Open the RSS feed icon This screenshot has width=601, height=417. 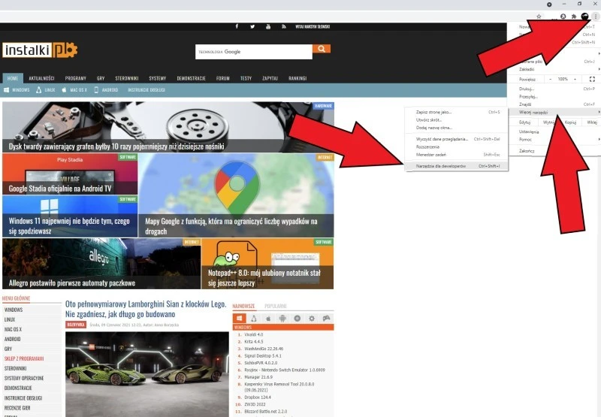click(x=284, y=26)
